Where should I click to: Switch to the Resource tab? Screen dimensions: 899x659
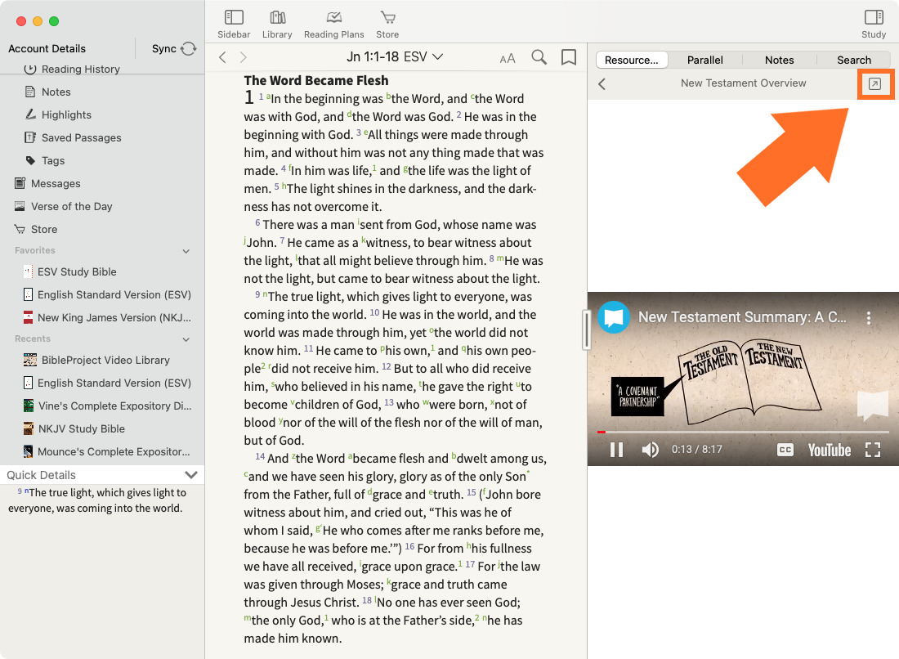[x=632, y=61]
